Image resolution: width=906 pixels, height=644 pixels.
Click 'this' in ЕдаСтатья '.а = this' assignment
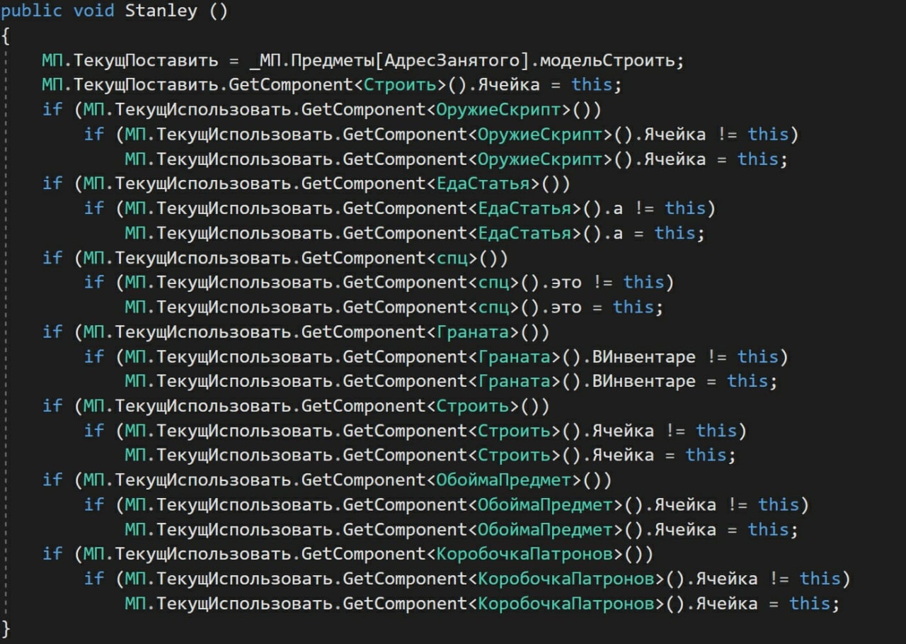pos(675,233)
